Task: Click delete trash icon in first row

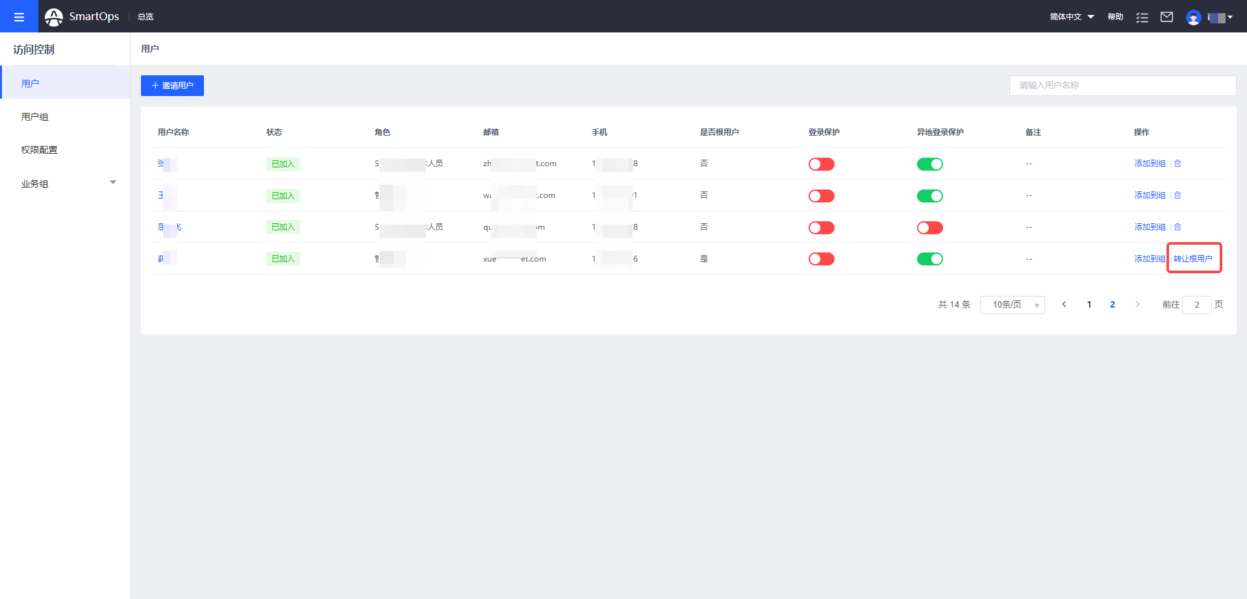Action: [1178, 164]
